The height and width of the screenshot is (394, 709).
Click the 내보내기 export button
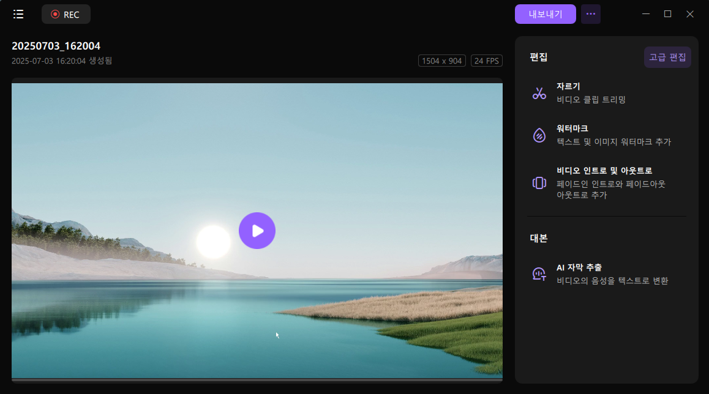(x=545, y=14)
